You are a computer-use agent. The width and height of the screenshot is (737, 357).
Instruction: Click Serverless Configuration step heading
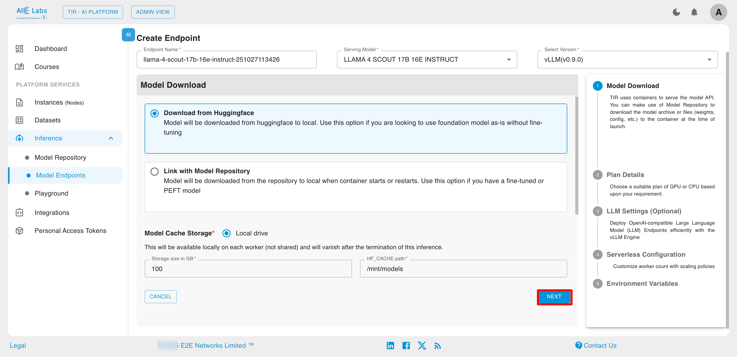pos(646,255)
